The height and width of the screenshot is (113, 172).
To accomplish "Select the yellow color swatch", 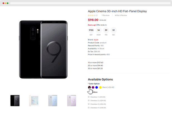I will click(x=100, y=87).
